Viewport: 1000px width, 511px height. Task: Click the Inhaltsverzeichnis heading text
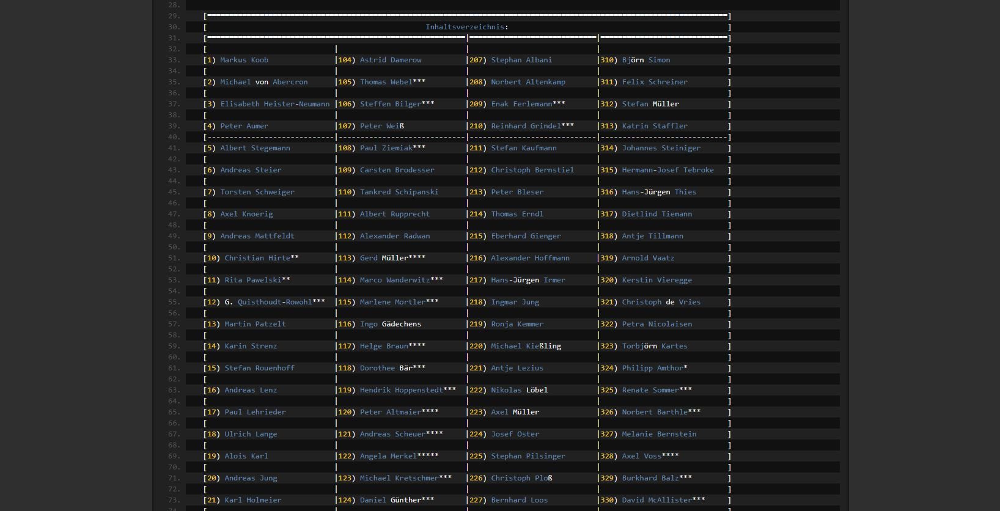(467, 27)
